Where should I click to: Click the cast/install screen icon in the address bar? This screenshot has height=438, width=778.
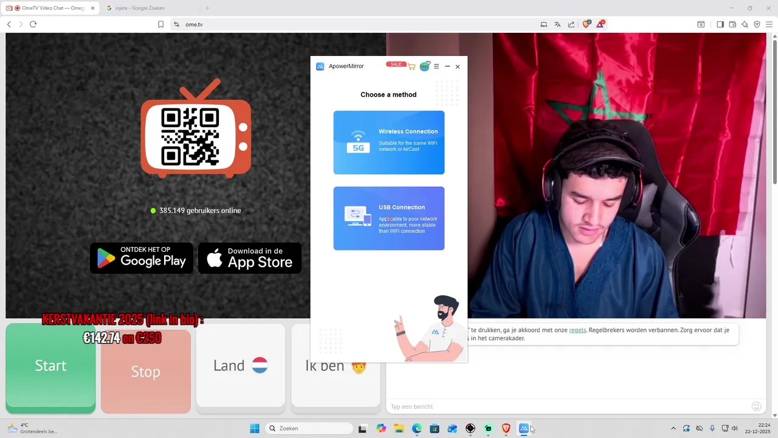click(x=544, y=24)
